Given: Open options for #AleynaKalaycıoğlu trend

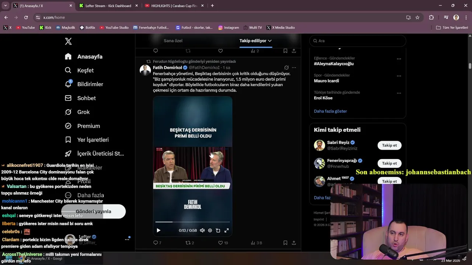Looking at the screenshot, I should click(x=399, y=59).
